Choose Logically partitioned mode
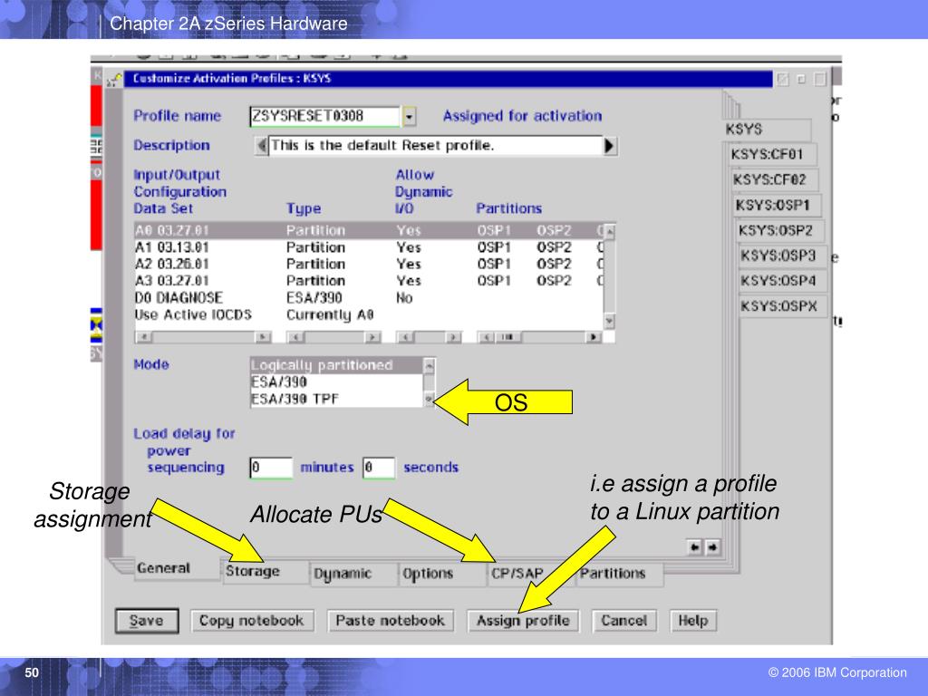The image size is (928, 696). (x=336, y=366)
